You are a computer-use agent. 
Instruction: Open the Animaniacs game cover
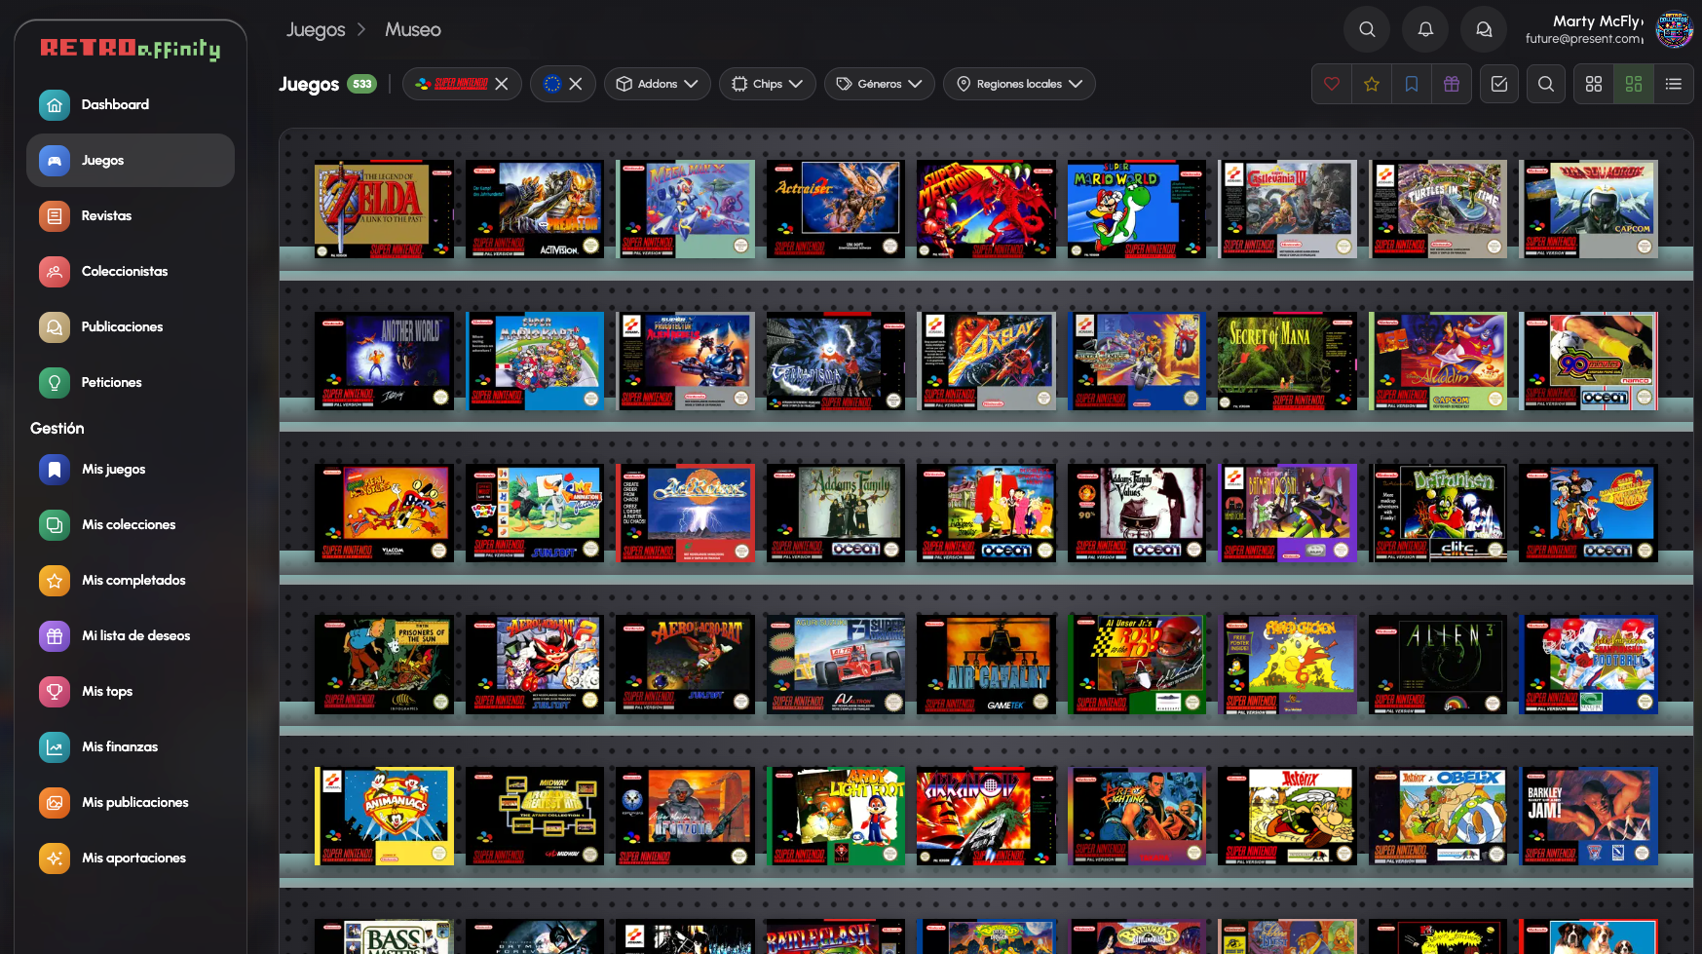[x=384, y=817]
